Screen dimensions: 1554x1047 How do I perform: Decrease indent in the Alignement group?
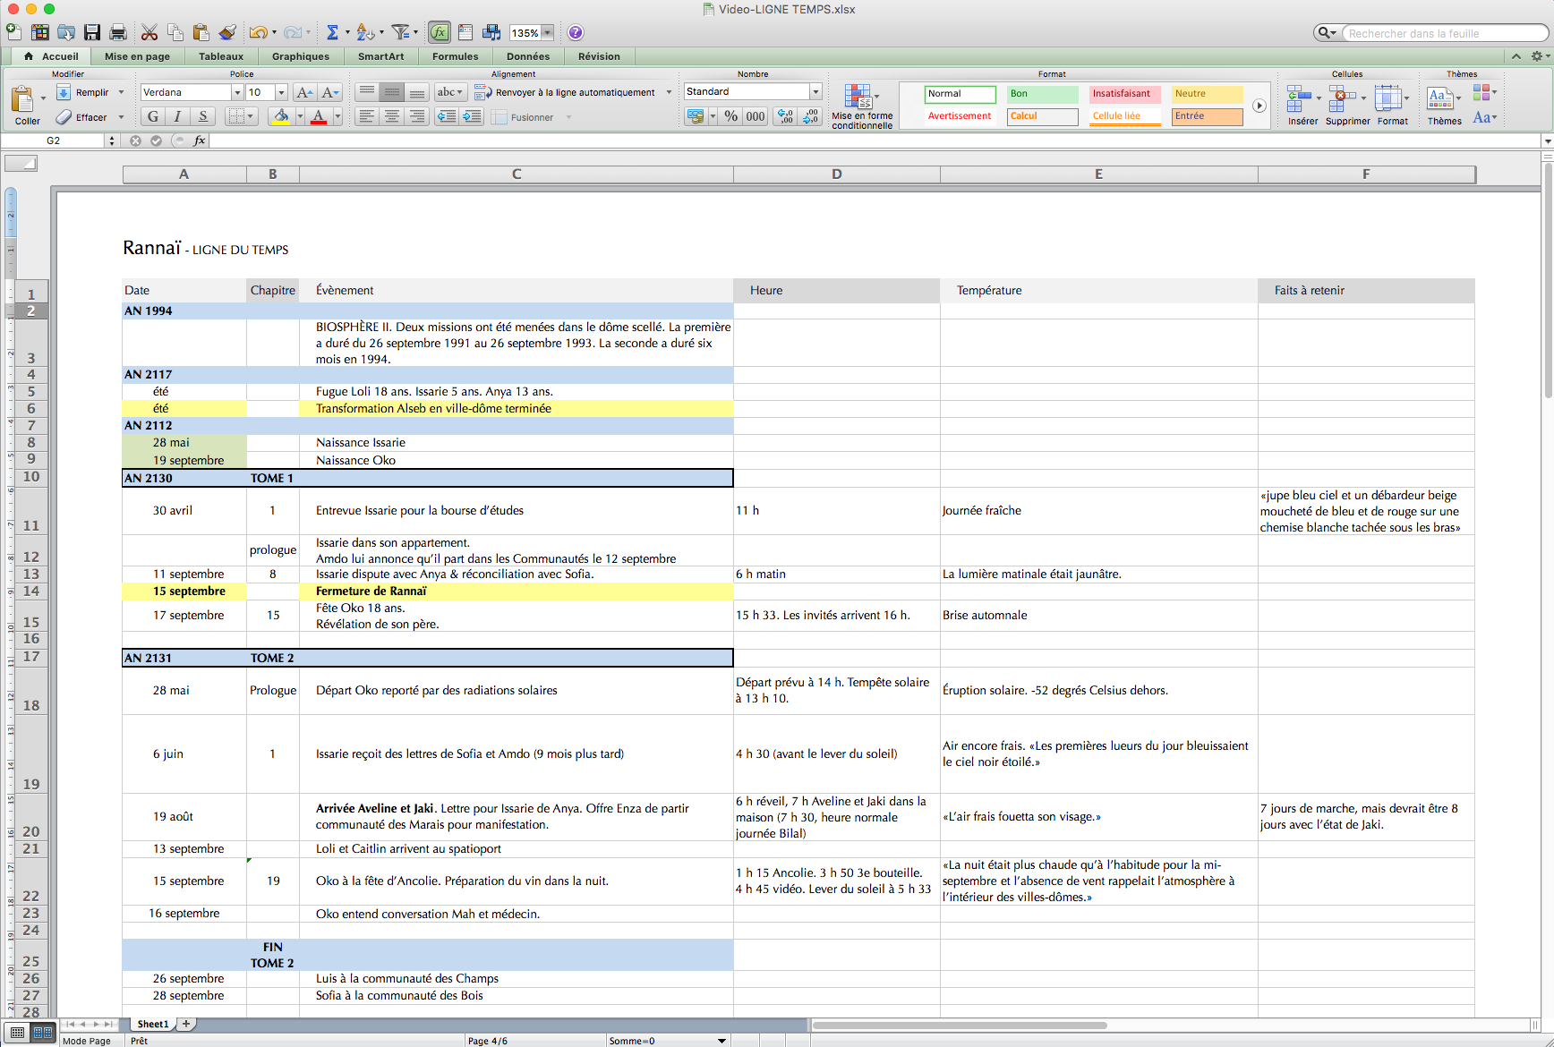pyautogui.click(x=447, y=116)
